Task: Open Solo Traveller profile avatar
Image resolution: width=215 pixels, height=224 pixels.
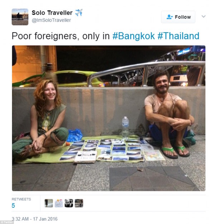Action: coord(20,17)
